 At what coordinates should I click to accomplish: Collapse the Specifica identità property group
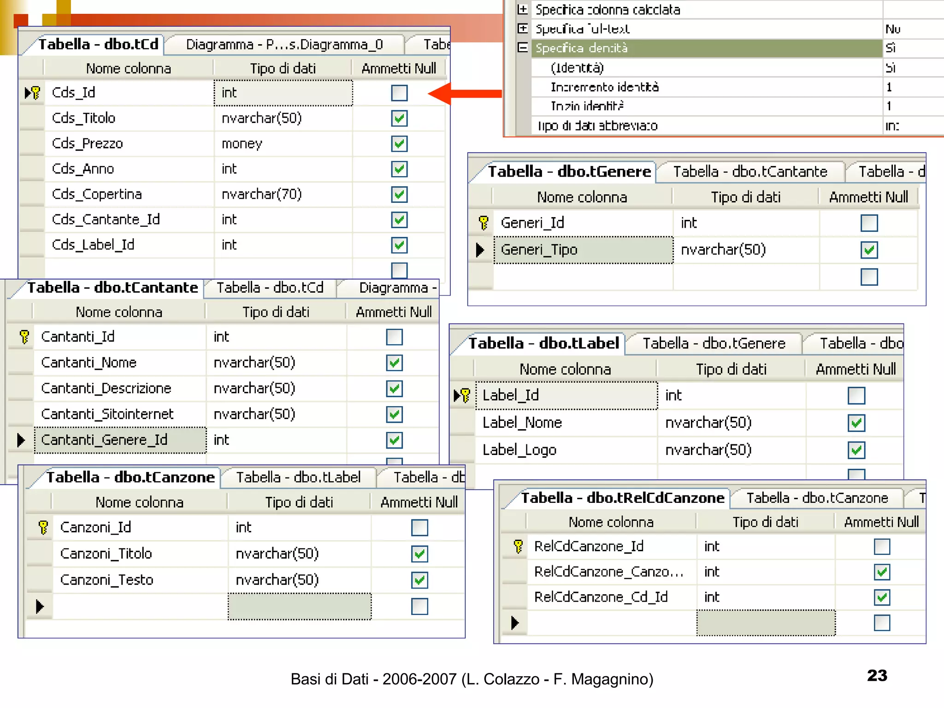(x=522, y=48)
